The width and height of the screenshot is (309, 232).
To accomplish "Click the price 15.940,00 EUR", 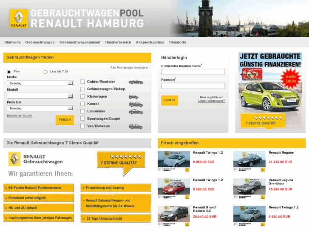I will pyautogui.click(x=280, y=189).
